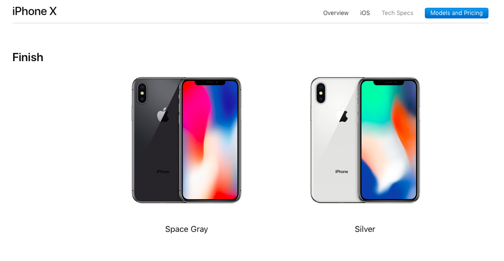
Task: Select the Space Gray label
Action: [186, 229]
